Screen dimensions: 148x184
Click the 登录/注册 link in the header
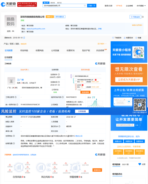[108, 6]
